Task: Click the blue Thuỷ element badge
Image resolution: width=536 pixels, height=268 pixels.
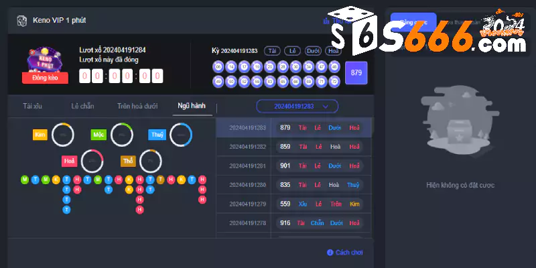Action: click(157, 135)
